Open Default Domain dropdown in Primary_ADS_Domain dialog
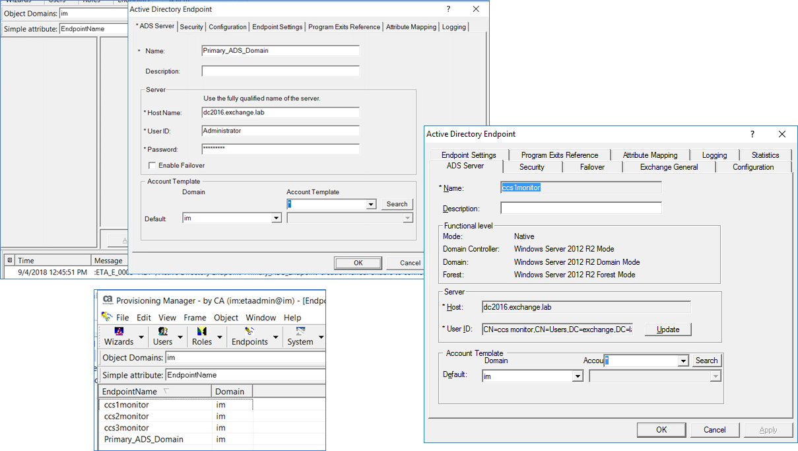The height and width of the screenshot is (451, 798). [x=276, y=218]
